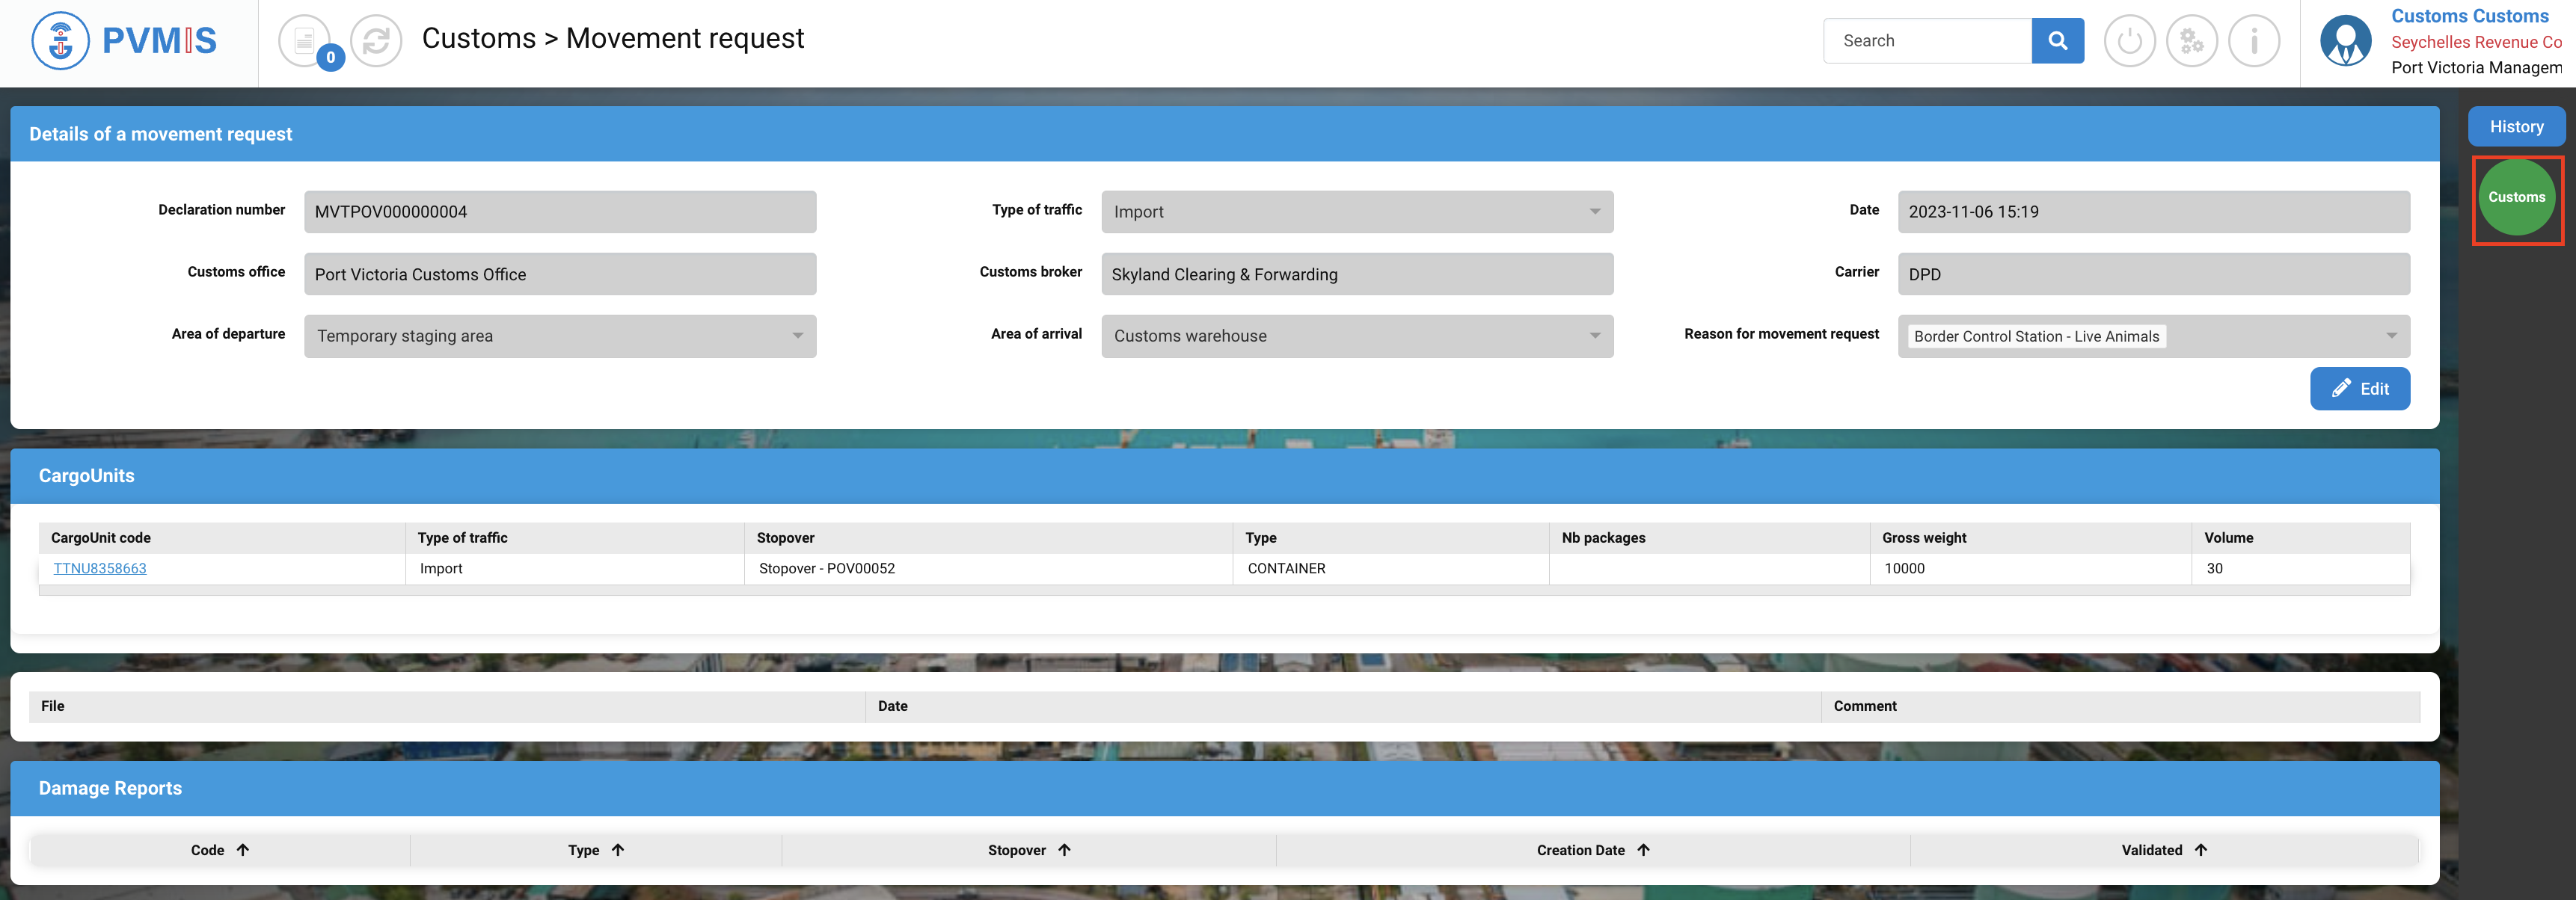Click the PVMIS anchor logo

[61, 41]
